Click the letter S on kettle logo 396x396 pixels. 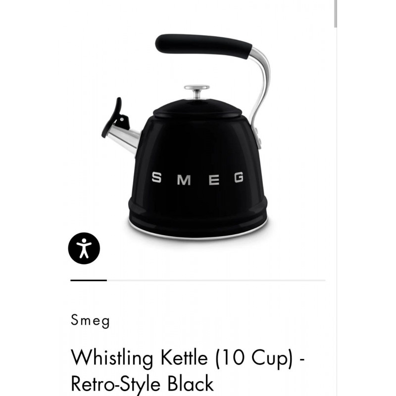156,177
